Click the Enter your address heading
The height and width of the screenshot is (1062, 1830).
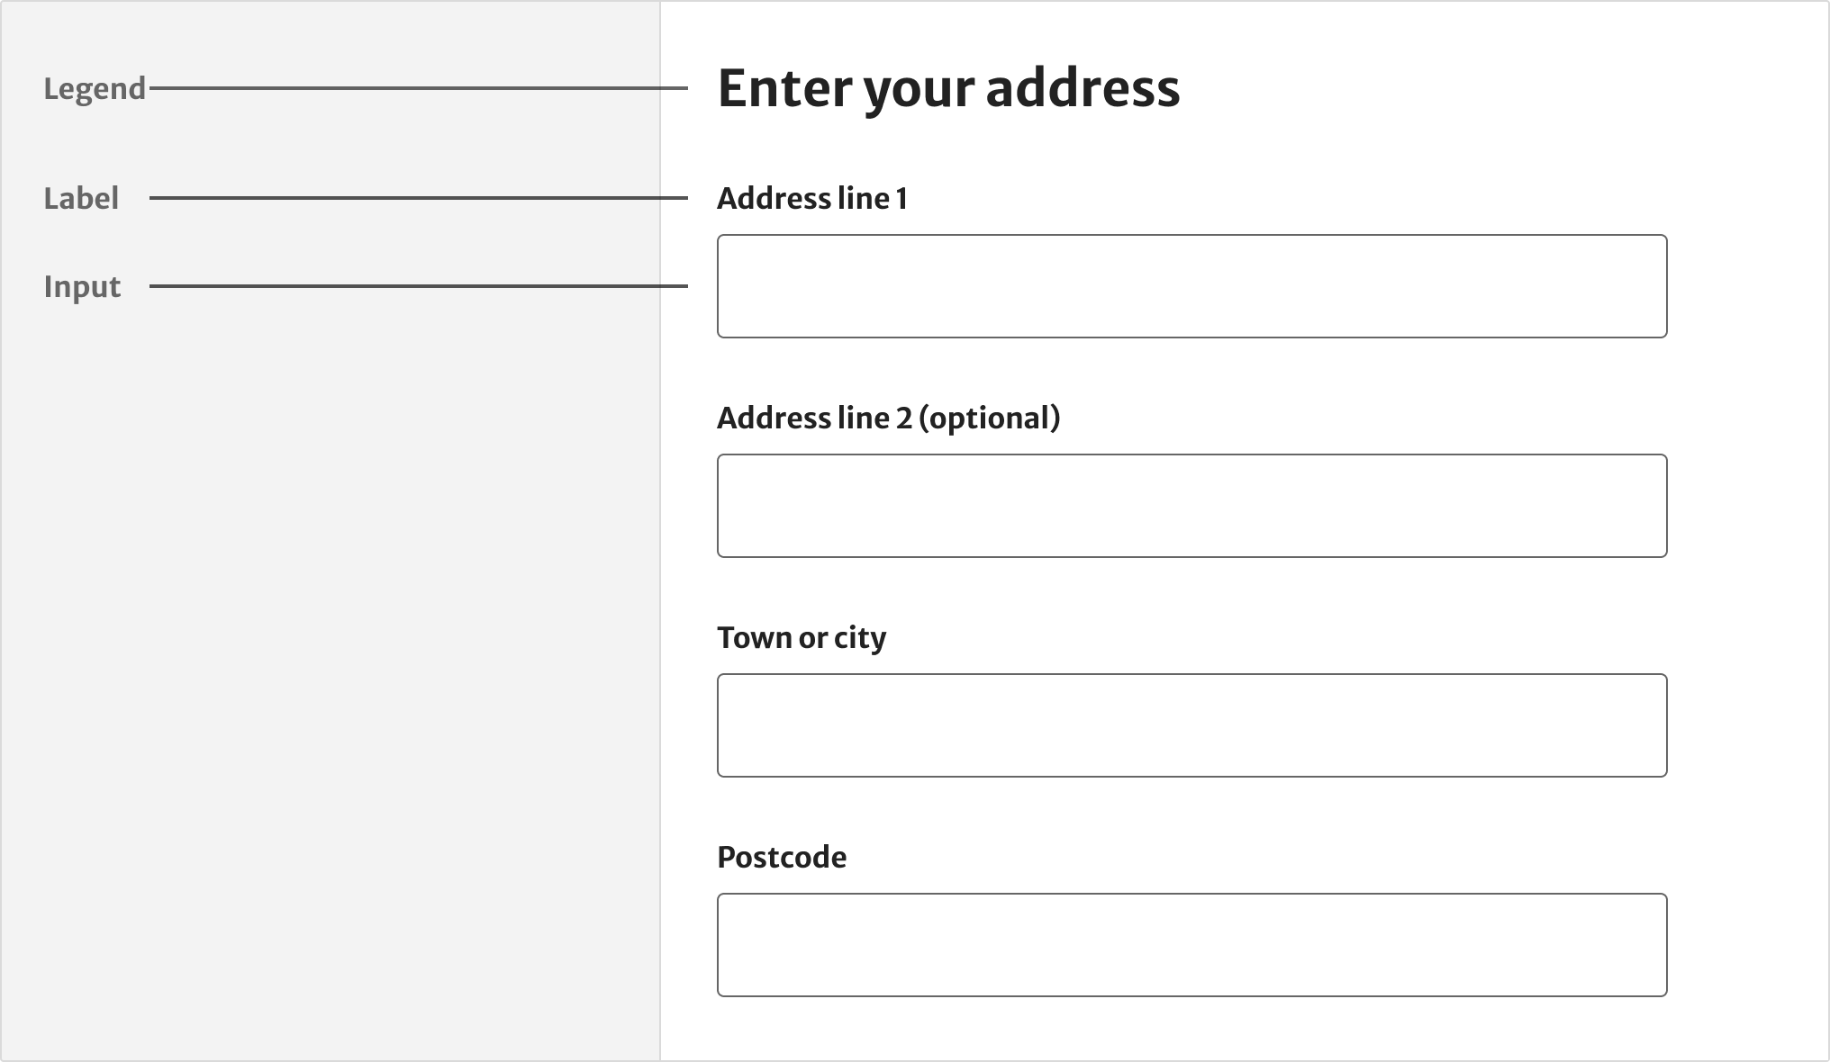[948, 87]
